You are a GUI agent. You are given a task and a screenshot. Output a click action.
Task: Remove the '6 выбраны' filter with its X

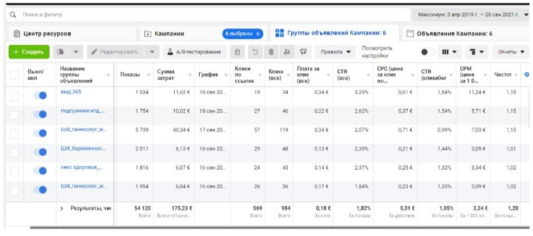(x=257, y=34)
